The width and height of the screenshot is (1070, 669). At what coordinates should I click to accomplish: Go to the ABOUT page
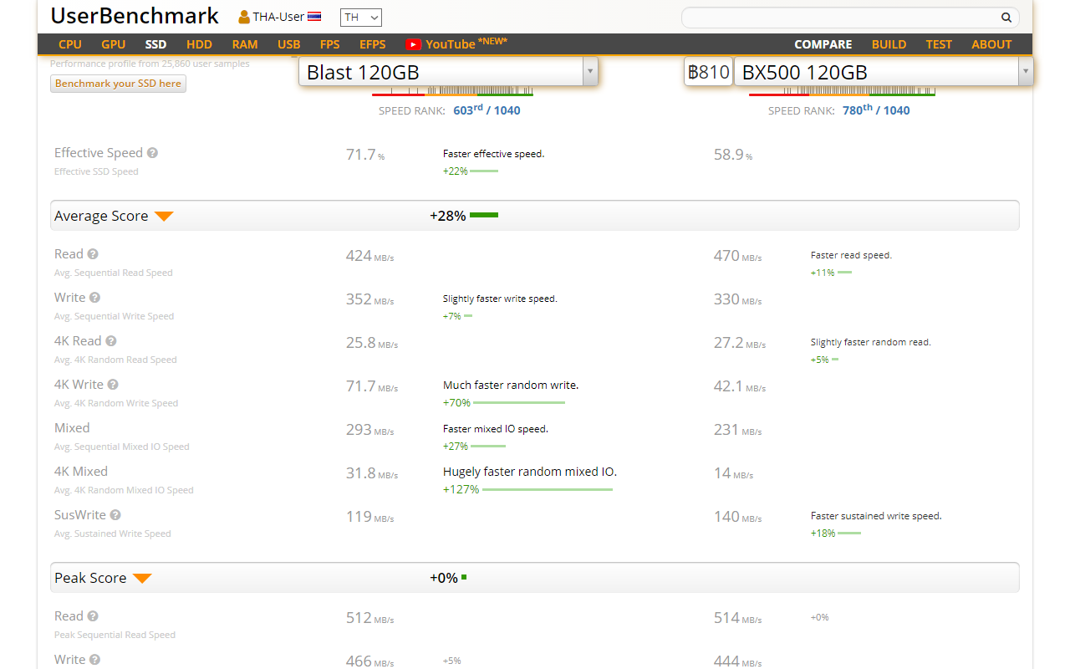pos(991,44)
